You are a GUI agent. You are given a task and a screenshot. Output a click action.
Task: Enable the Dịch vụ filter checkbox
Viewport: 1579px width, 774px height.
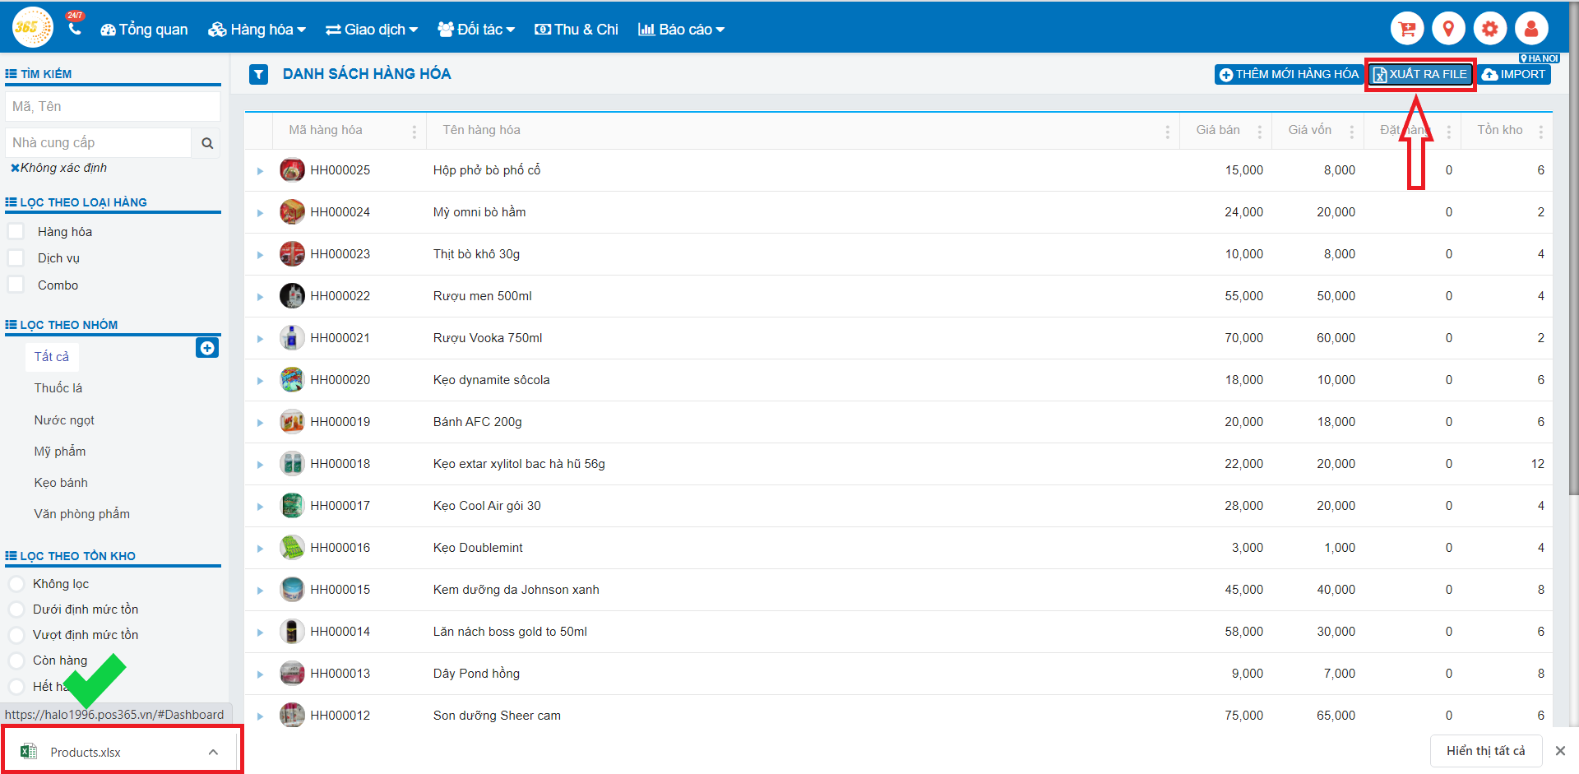[x=16, y=258]
